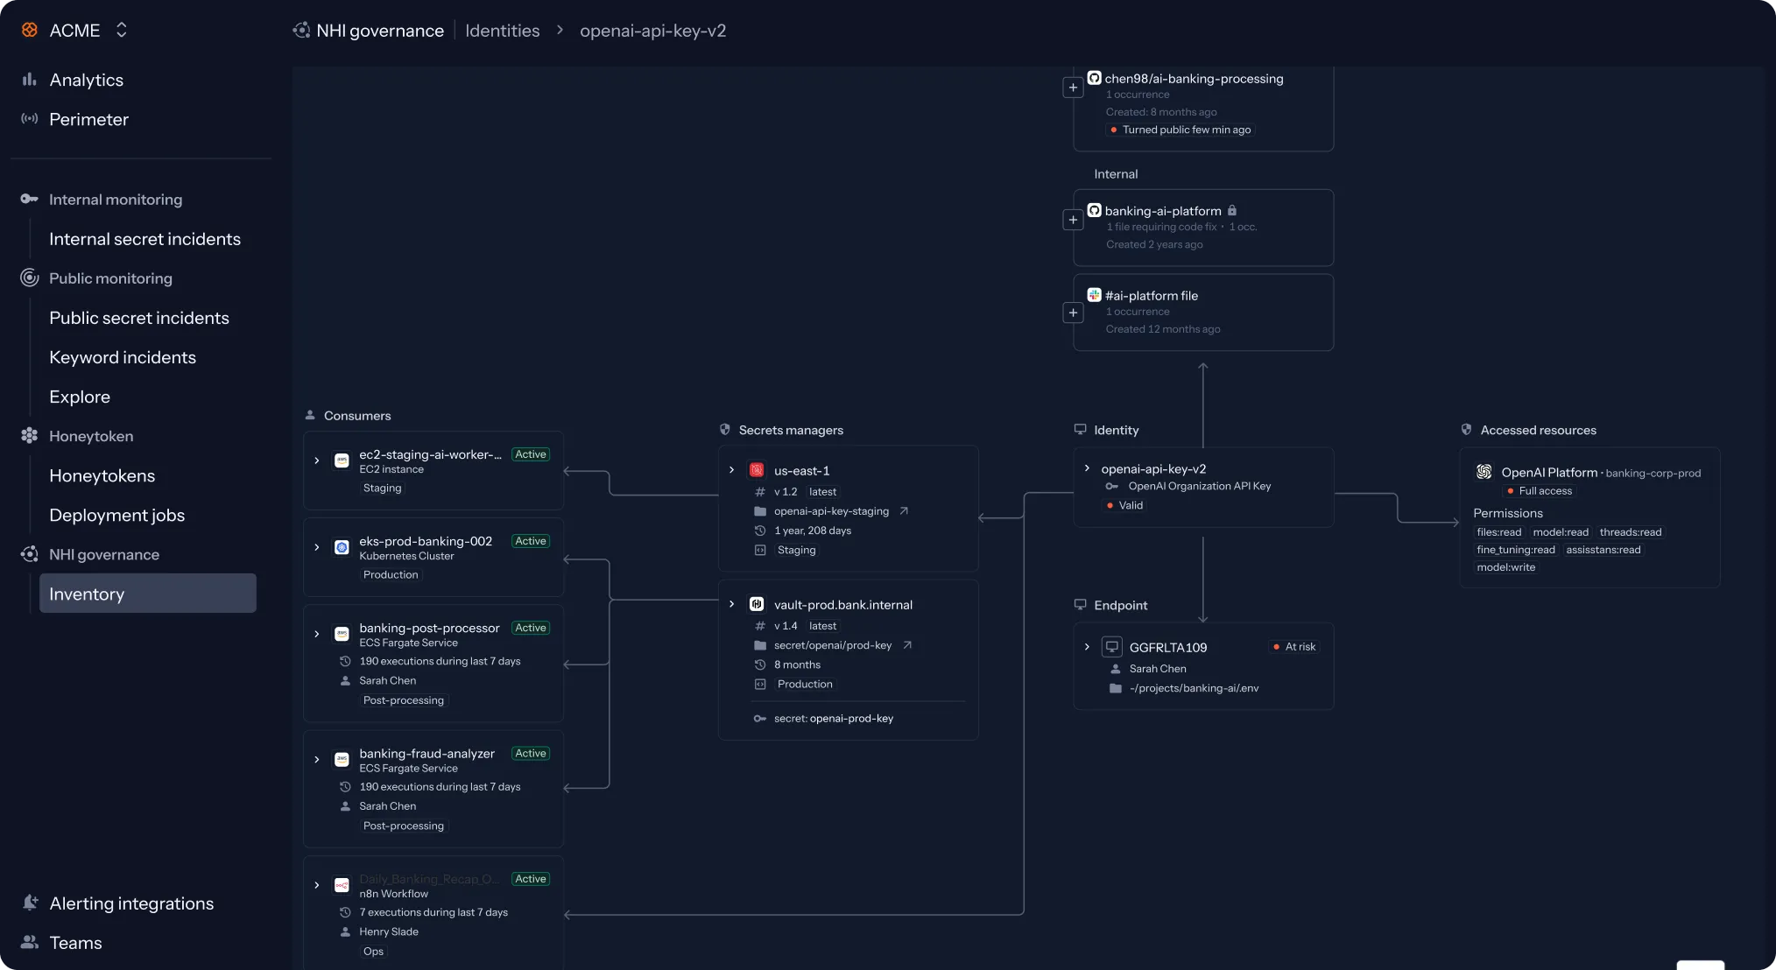
Task: Expand the openai-api-key-v2 identity card
Action: tap(1087, 468)
